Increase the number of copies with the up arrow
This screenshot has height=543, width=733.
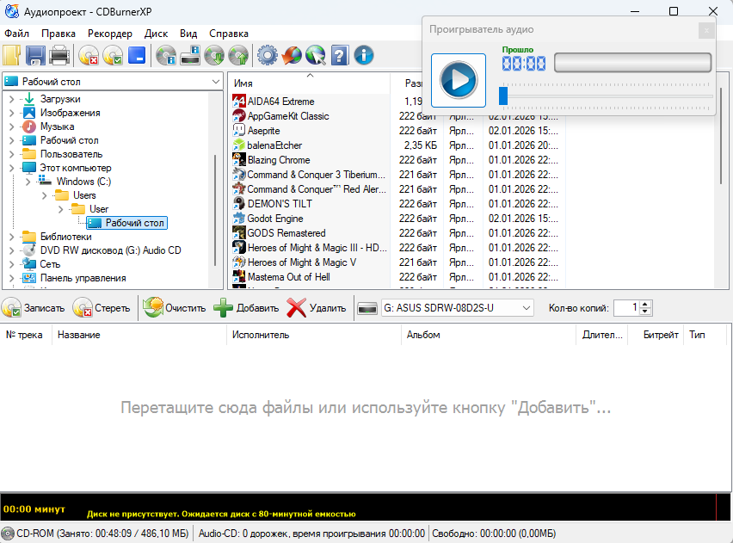click(645, 304)
